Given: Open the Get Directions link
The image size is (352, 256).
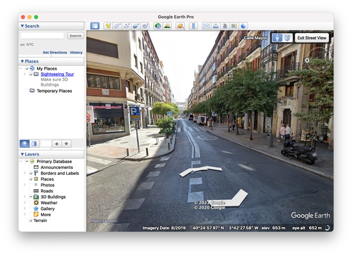Looking at the screenshot, I should [55, 52].
